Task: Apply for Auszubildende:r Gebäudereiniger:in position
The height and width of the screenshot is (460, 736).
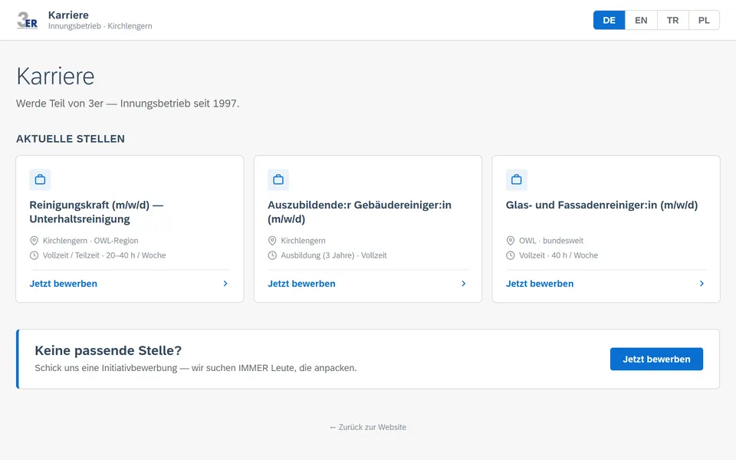Action: (301, 284)
